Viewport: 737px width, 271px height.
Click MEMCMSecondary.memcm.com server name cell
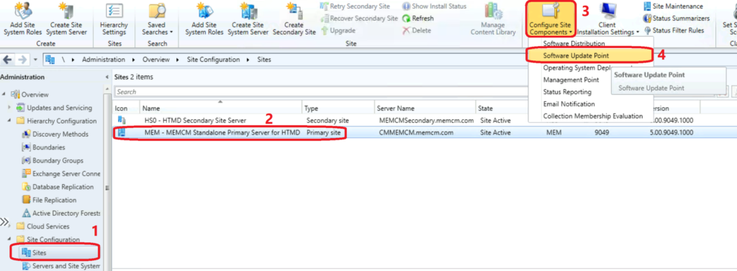click(x=426, y=120)
